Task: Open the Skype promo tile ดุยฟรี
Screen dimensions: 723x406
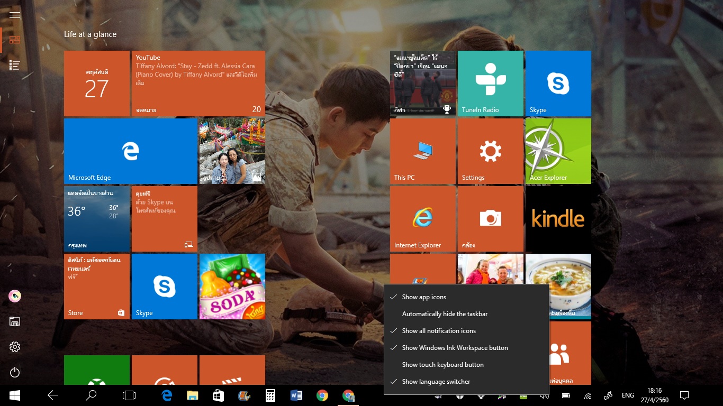Action: coord(165,219)
